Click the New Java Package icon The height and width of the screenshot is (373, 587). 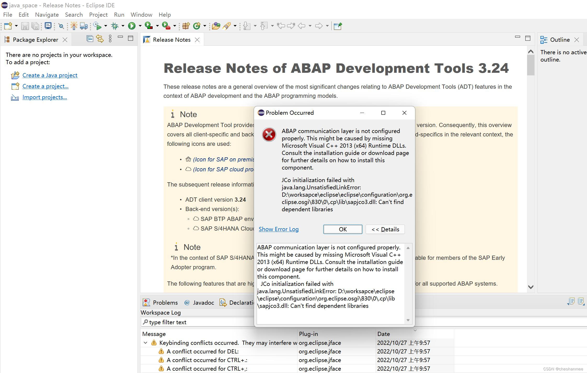point(186,26)
